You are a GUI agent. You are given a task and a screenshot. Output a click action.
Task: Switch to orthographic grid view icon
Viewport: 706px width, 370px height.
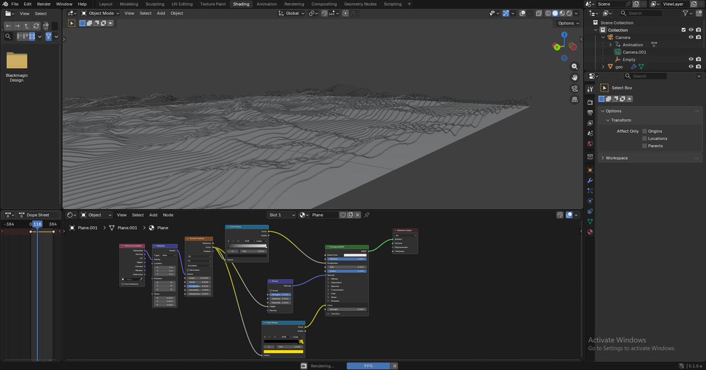[574, 100]
